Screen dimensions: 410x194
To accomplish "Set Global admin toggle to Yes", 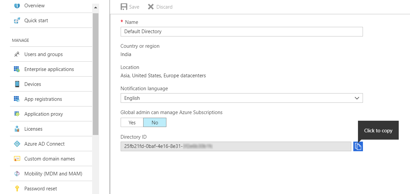I will pos(132,123).
